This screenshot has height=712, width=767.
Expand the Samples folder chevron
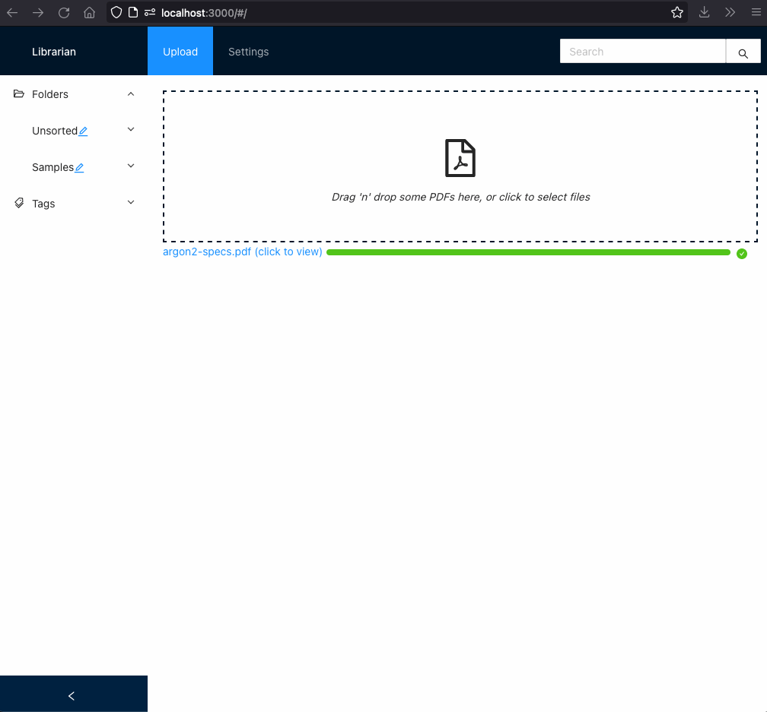[x=131, y=166]
